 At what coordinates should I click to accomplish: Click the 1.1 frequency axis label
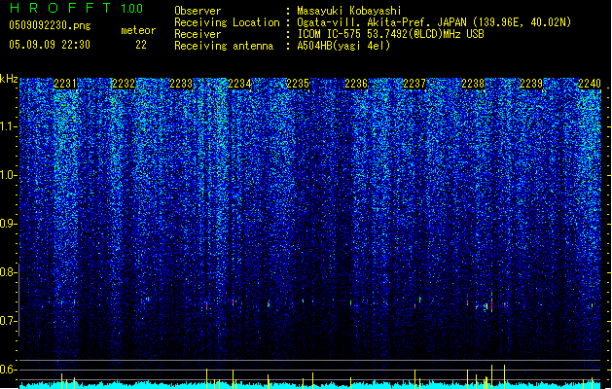pyautogui.click(x=9, y=126)
